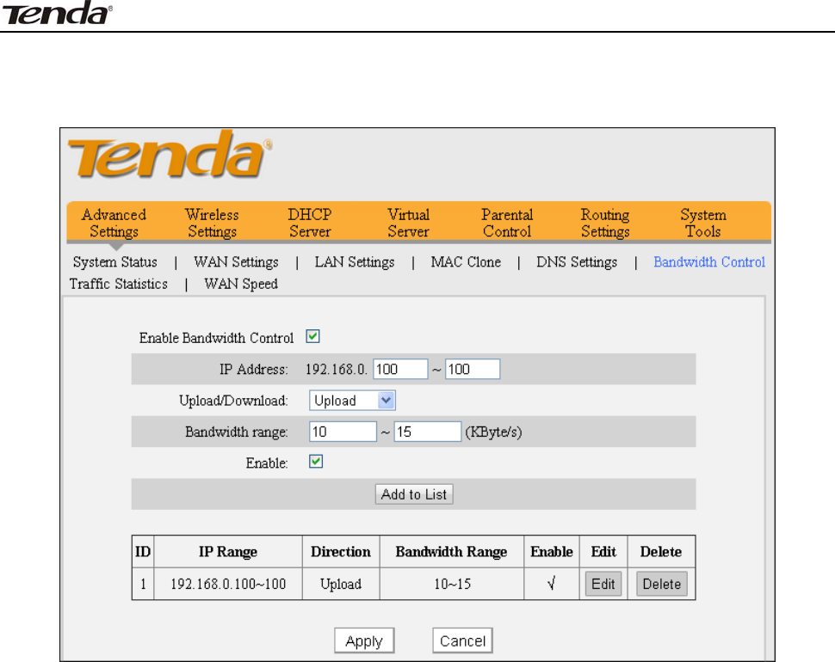Screen dimensions: 835x662
Task: Click the Bandwidth Range column header
Action: pyautogui.click(x=452, y=552)
